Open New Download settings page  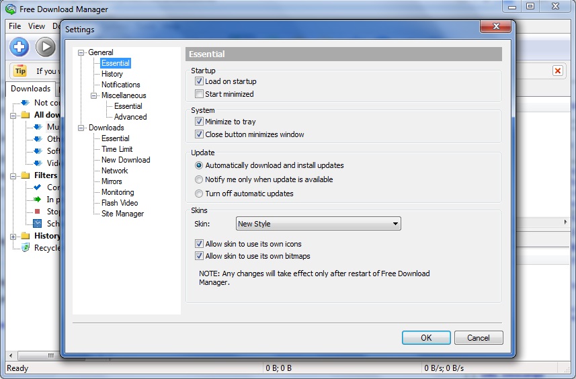pyautogui.click(x=126, y=160)
